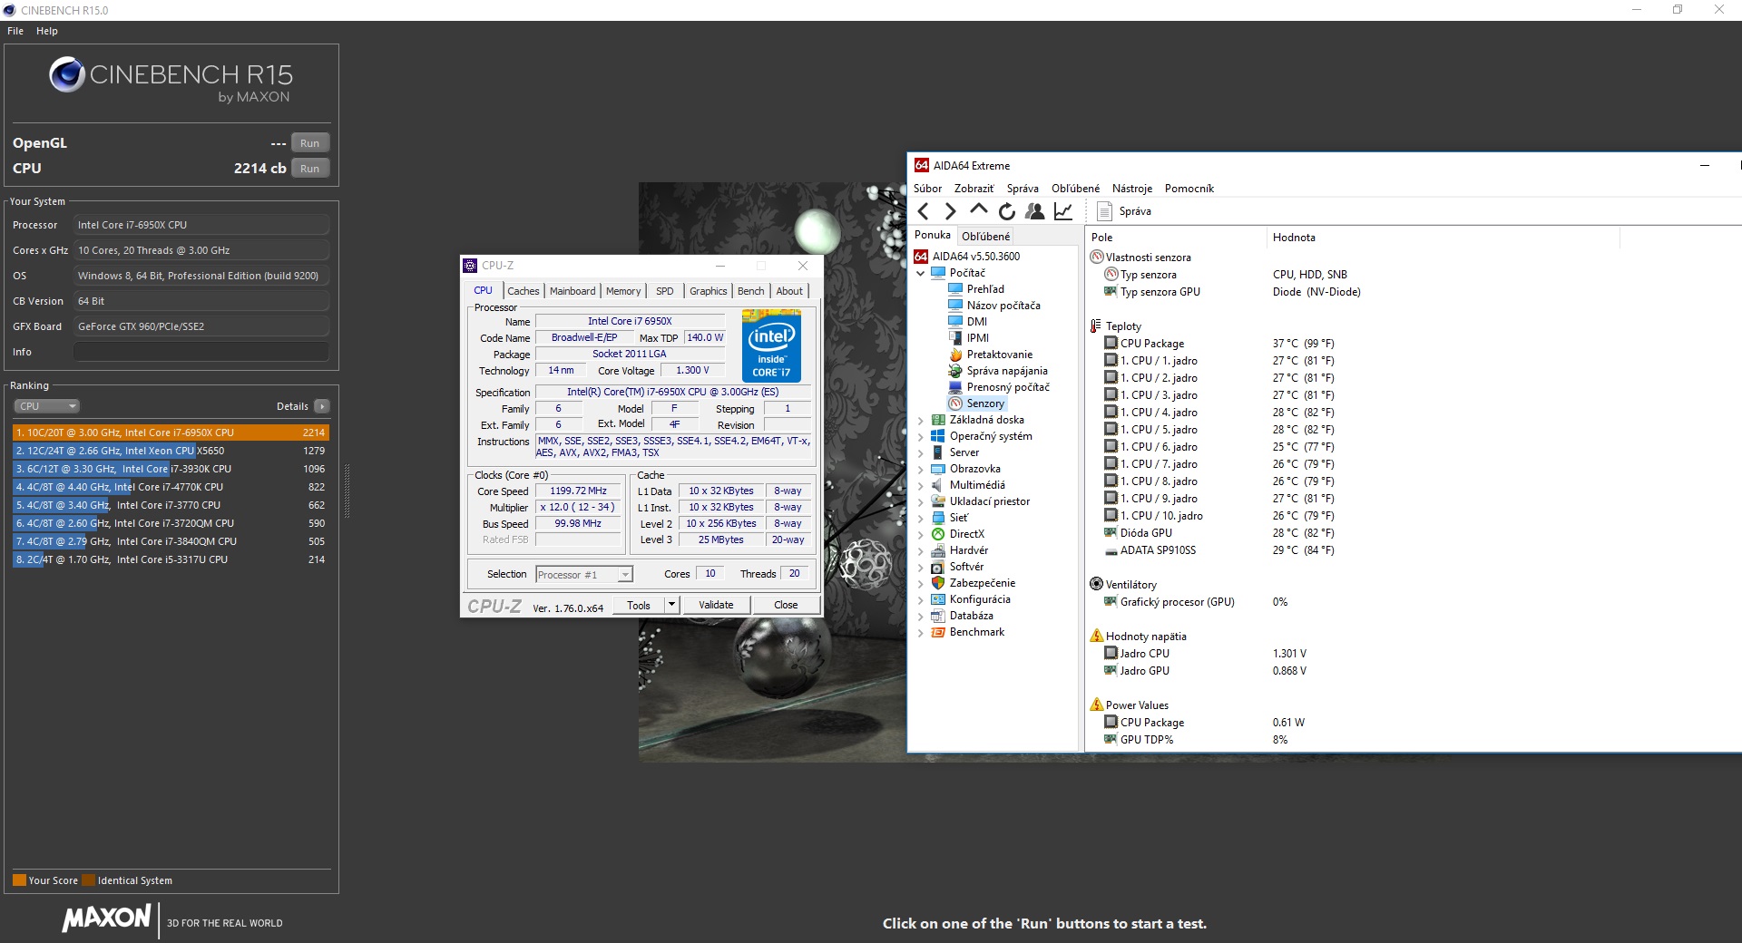Run the OpenGL test
The image size is (1742, 943).
(x=310, y=143)
